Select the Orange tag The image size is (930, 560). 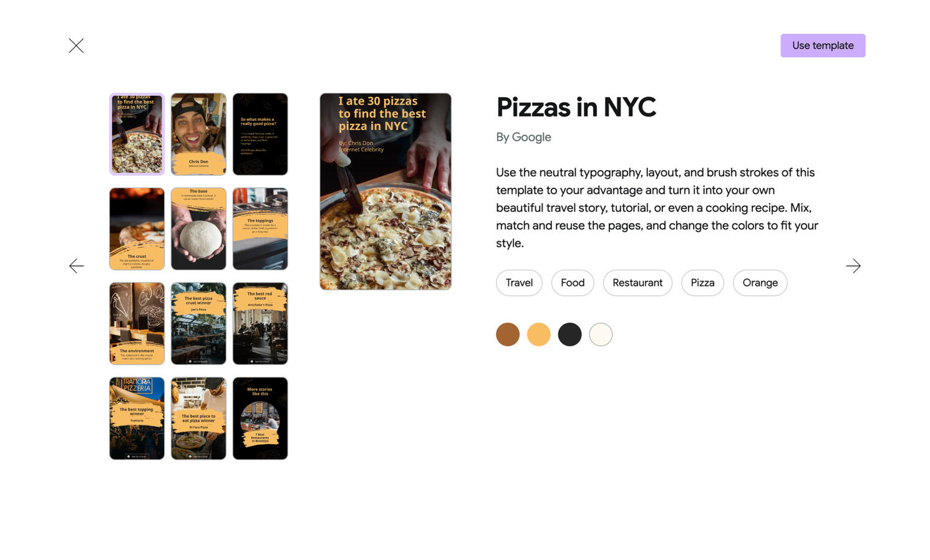(760, 283)
